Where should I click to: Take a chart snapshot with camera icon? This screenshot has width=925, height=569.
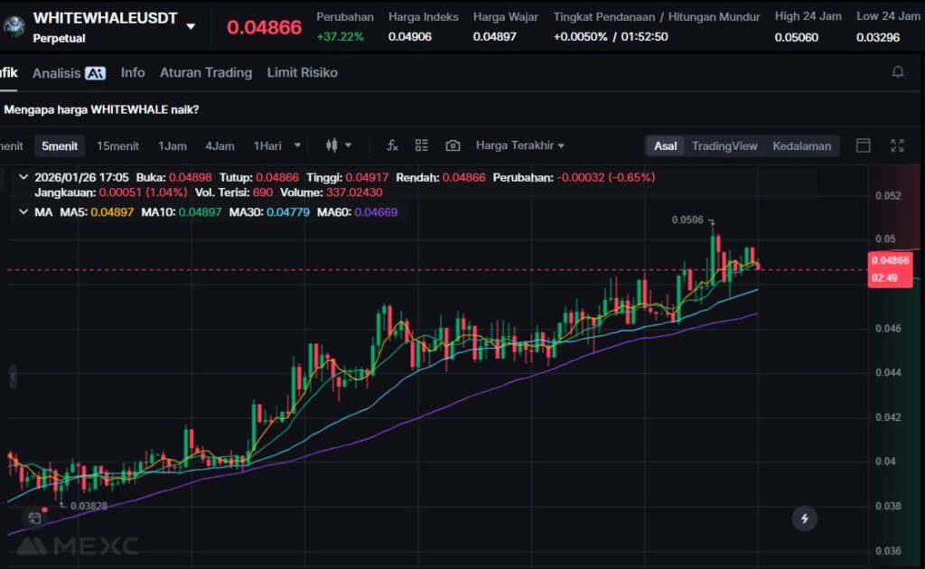(x=453, y=145)
